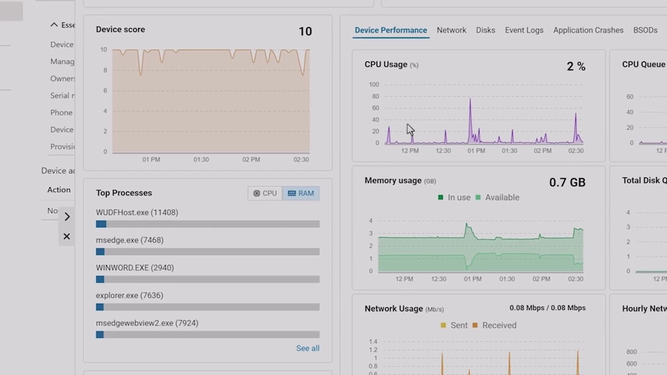Screen dimensions: 667x375
Task: Click the Available memory legend item
Action: (497, 197)
